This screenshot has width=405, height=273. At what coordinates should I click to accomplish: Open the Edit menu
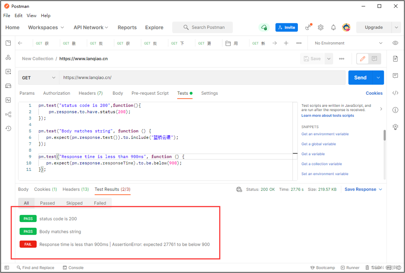pyautogui.click(x=18, y=15)
